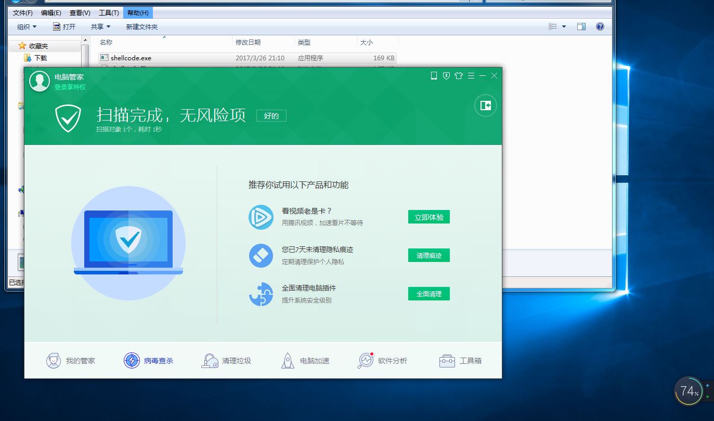Open 工具箱 tab

(460, 361)
